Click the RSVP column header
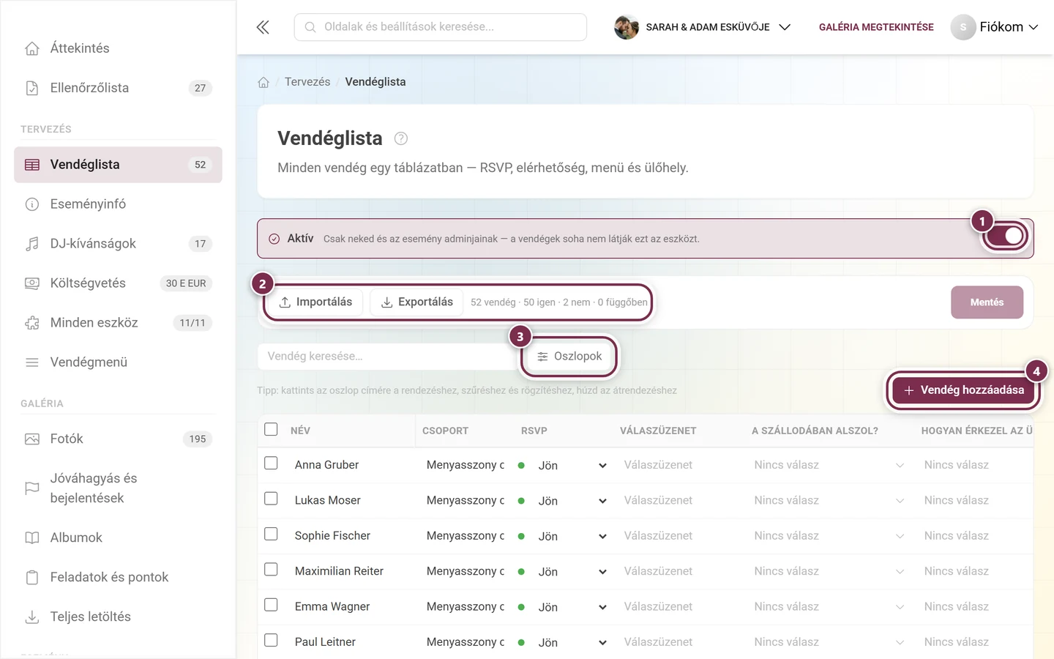Image resolution: width=1054 pixels, height=659 pixels. [534, 431]
